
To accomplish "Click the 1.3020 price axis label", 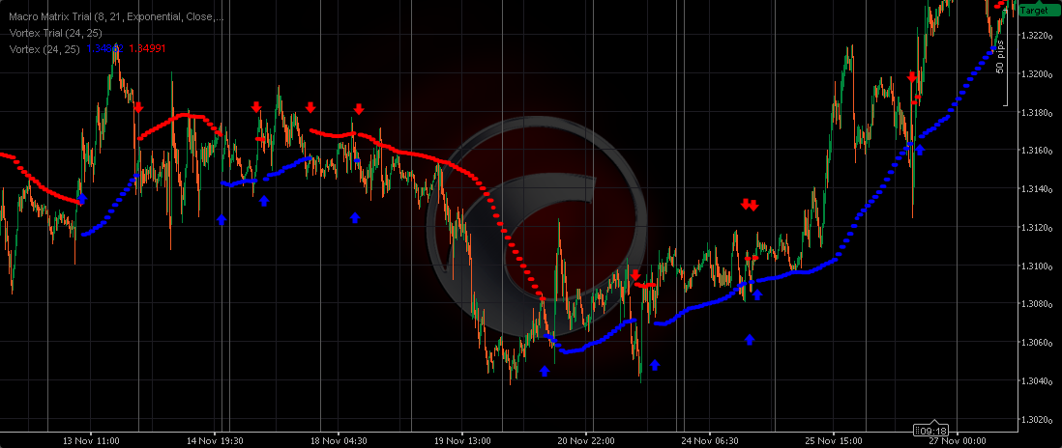I will 1036,420.
